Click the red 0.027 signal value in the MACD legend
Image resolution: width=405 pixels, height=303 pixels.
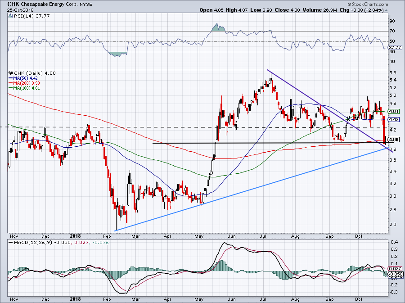81,243
